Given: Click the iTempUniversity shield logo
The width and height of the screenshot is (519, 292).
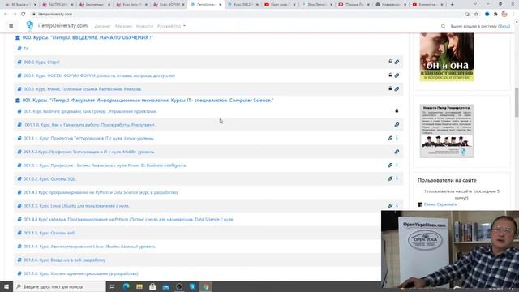Looking at the screenshot, I should (30, 25).
